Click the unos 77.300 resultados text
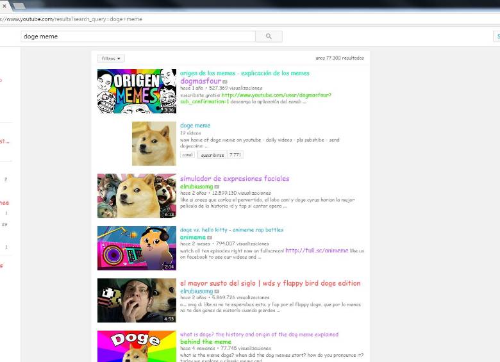500x362 pixels. coord(340,58)
